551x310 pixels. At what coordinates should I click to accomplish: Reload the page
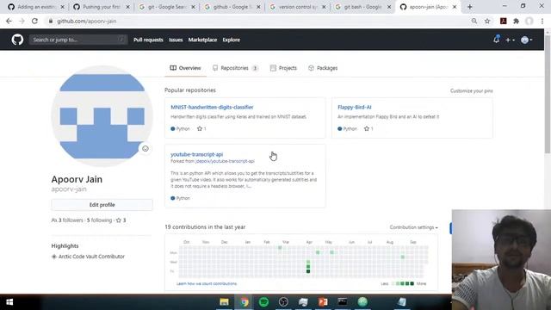point(34,21)
